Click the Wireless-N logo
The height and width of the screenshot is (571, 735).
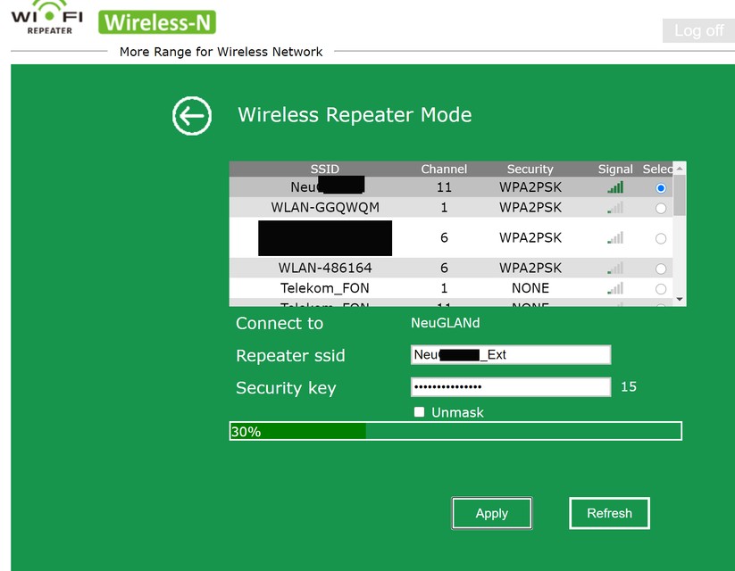click(x=157, y=21)
